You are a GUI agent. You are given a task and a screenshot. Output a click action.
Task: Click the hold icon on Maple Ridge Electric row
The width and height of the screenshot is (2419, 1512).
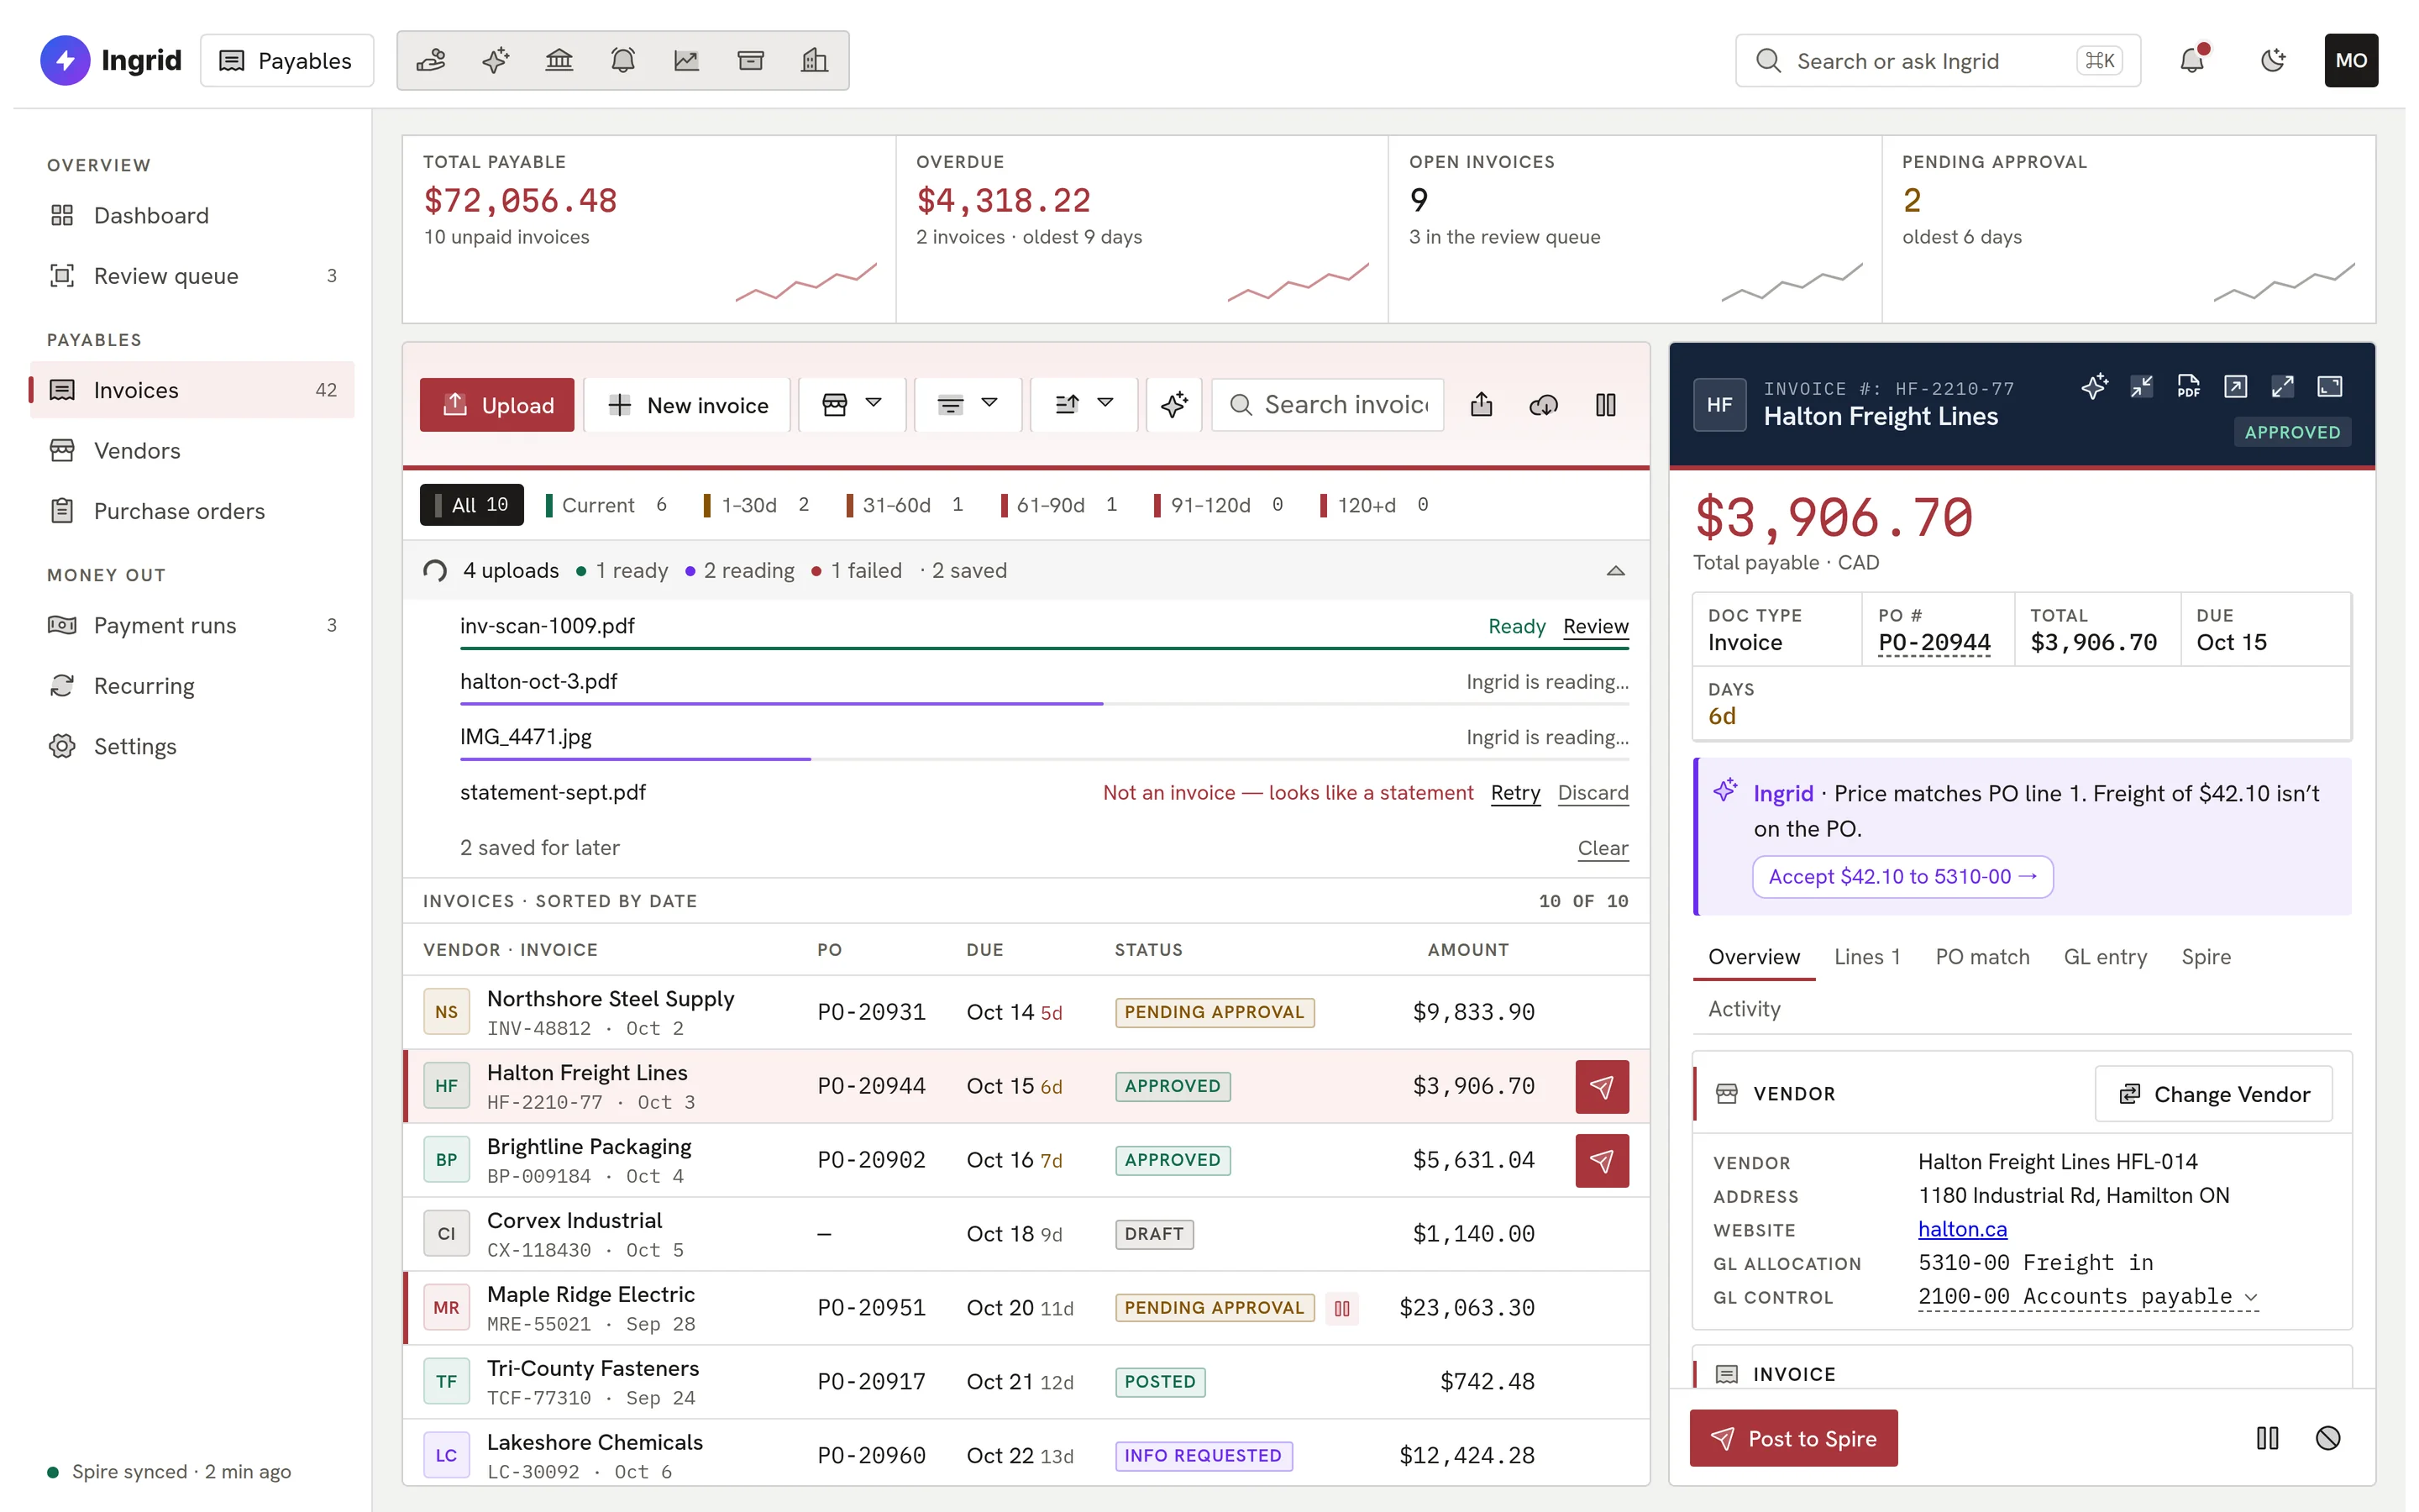(x=1341, y=1308)
